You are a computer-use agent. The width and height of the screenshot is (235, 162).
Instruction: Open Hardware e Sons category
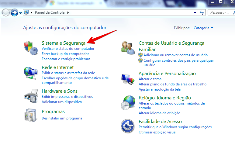(x=60, y=91)
